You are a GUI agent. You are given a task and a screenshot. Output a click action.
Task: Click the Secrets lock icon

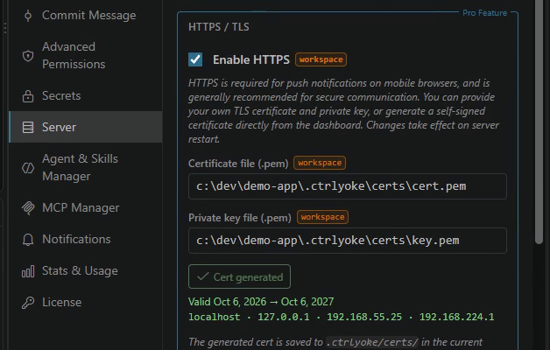point(28,95)
